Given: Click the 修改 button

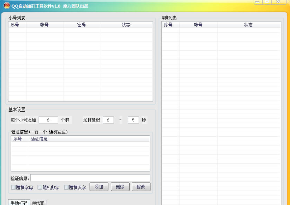Looking at the screenshot, I should pos(141,187).
